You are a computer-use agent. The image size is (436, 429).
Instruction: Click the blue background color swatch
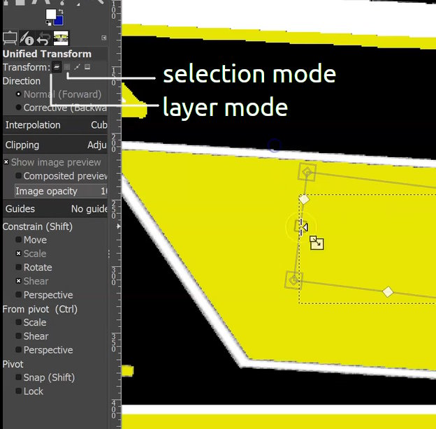(x=59, y=21)
